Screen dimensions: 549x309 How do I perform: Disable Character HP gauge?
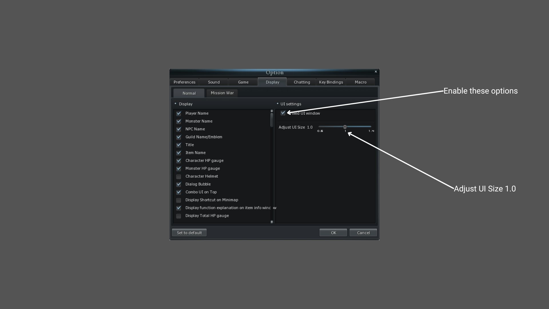coord(179,161)
